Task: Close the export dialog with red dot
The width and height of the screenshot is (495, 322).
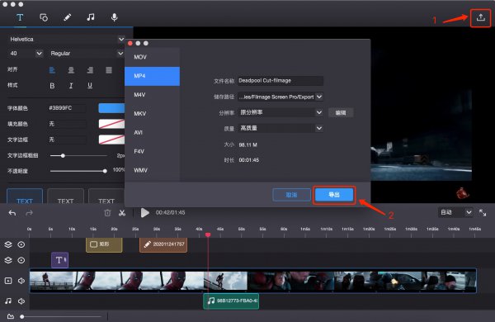Action: click(130, 43)
